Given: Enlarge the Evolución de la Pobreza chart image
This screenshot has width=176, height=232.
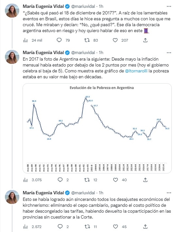Looking at the screenshot, I should [x=97, y=128].
